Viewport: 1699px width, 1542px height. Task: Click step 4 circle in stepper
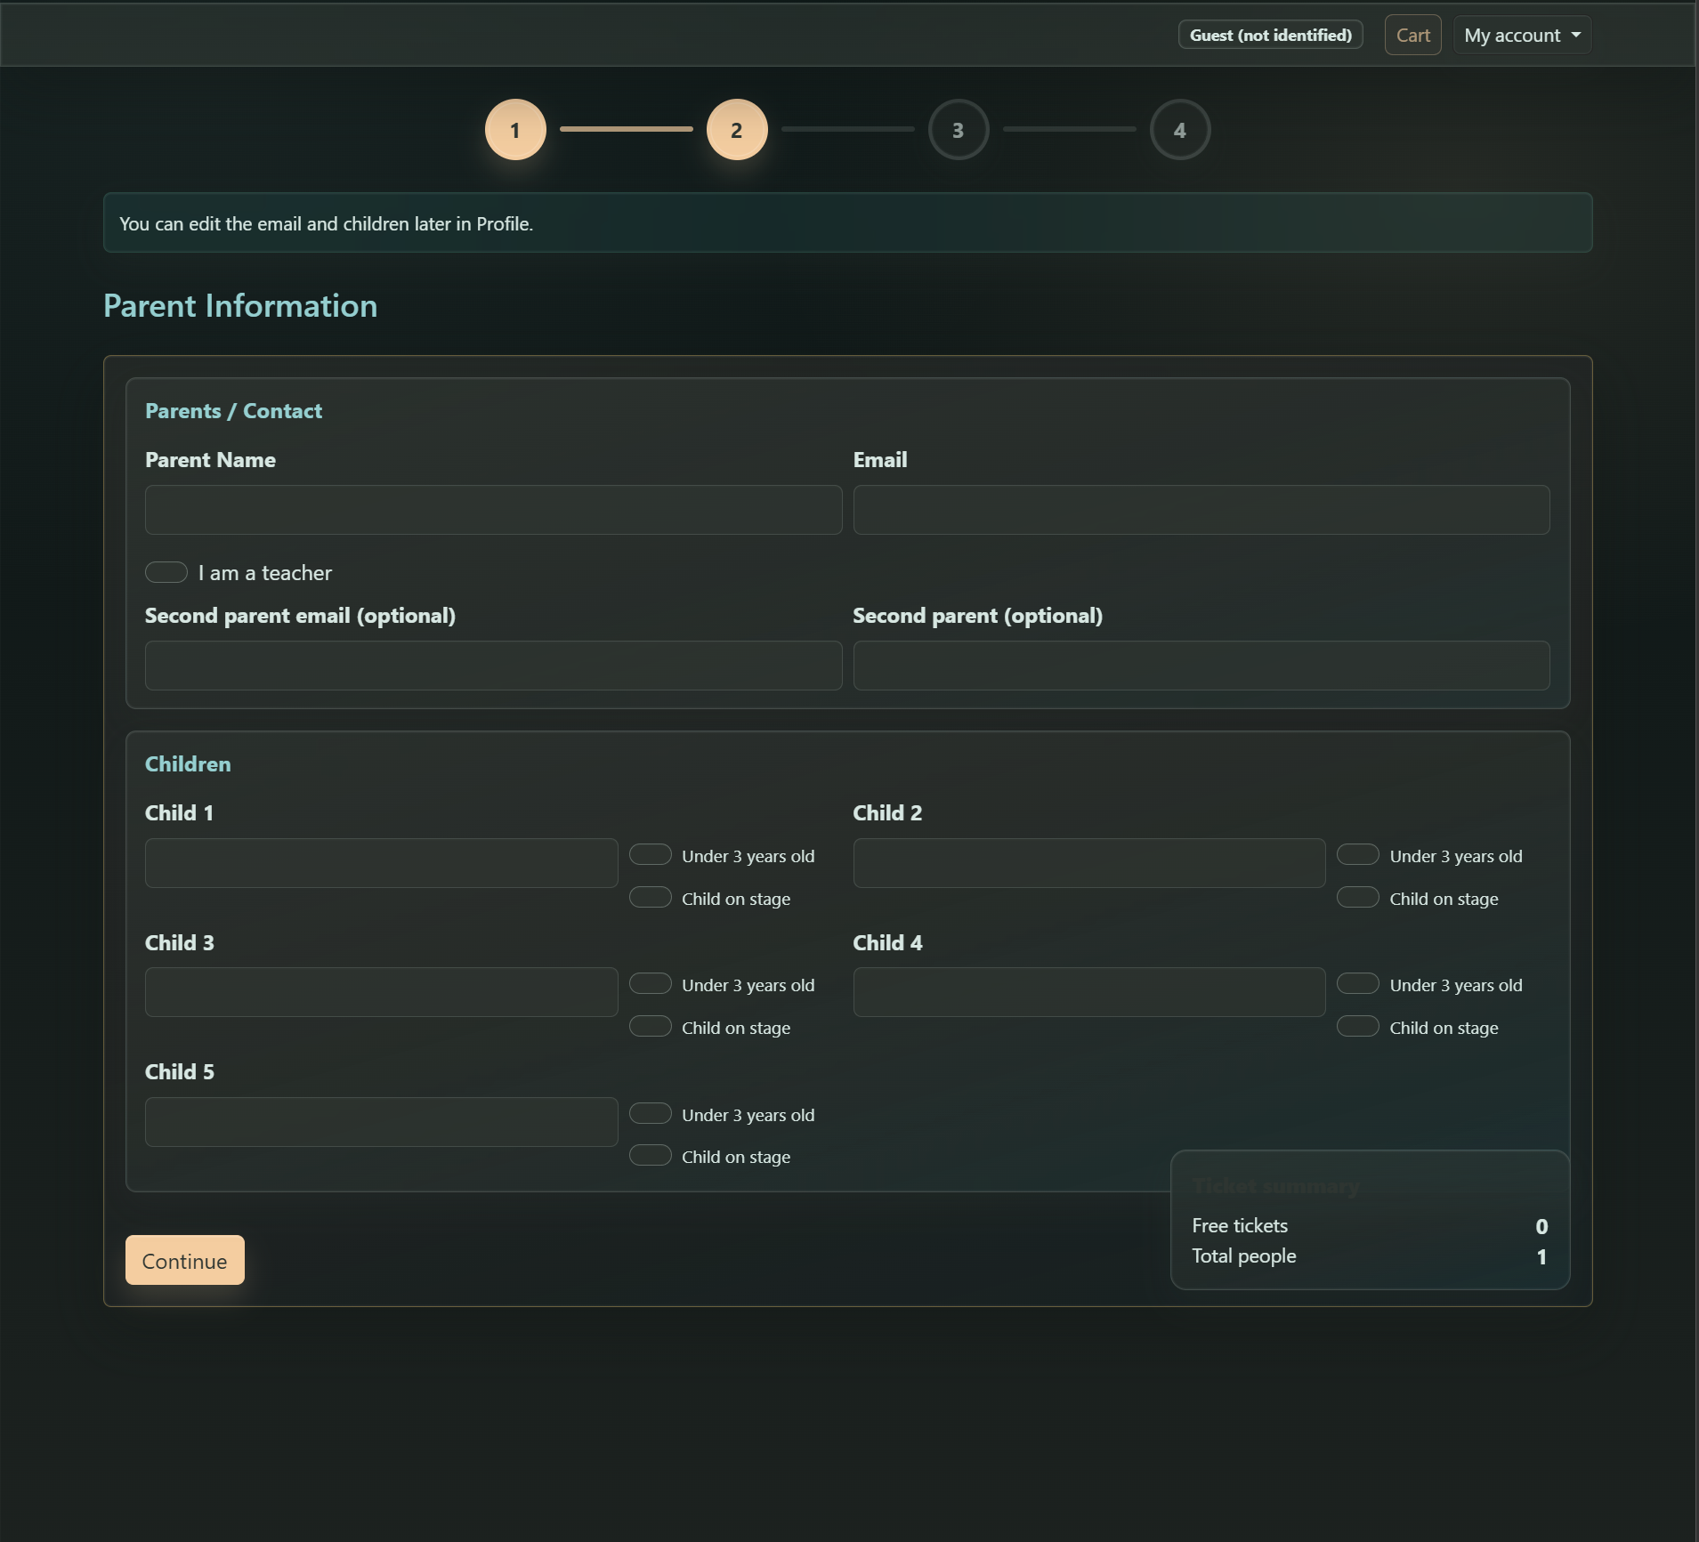tap(1179, 130)
